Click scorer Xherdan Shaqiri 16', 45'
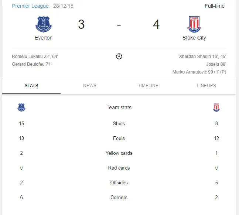Image resolution: width=239 pixels, height=215 pixels. (x=202, y=57)
